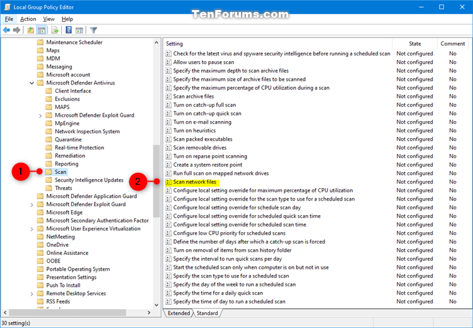Expand the top-level Microsoft Defender Exploit Guard node

[x=32, y=204]
